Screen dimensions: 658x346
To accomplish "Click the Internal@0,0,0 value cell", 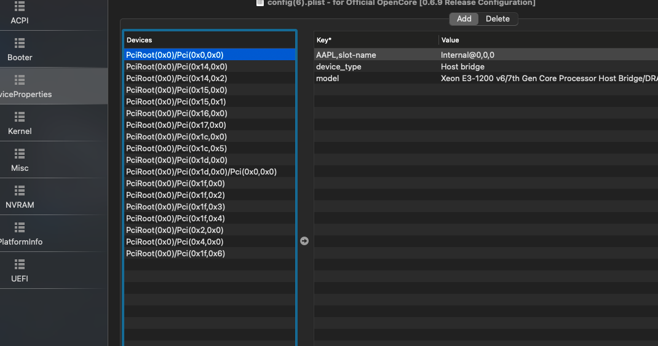I will pyautogui.click(x=467, y=55).
